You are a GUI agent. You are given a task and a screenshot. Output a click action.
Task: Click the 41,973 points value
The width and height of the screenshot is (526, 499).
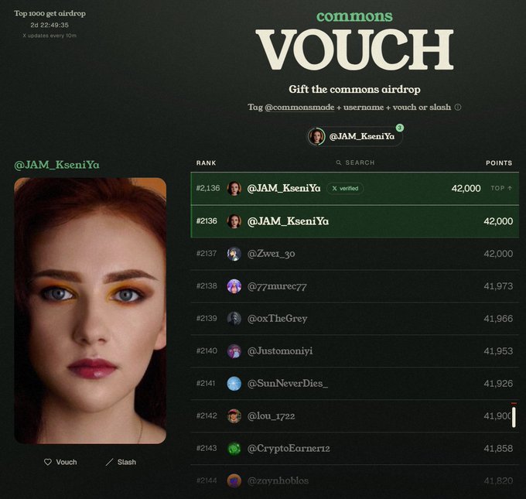click(498, 286)
